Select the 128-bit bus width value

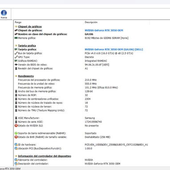[x=89, y=91]
